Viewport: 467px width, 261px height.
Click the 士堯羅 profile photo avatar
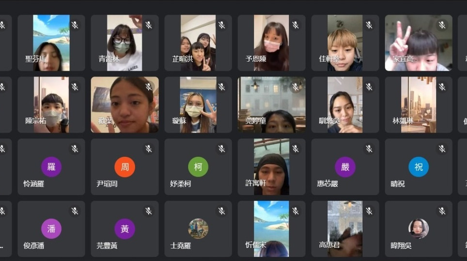(198, 229)
